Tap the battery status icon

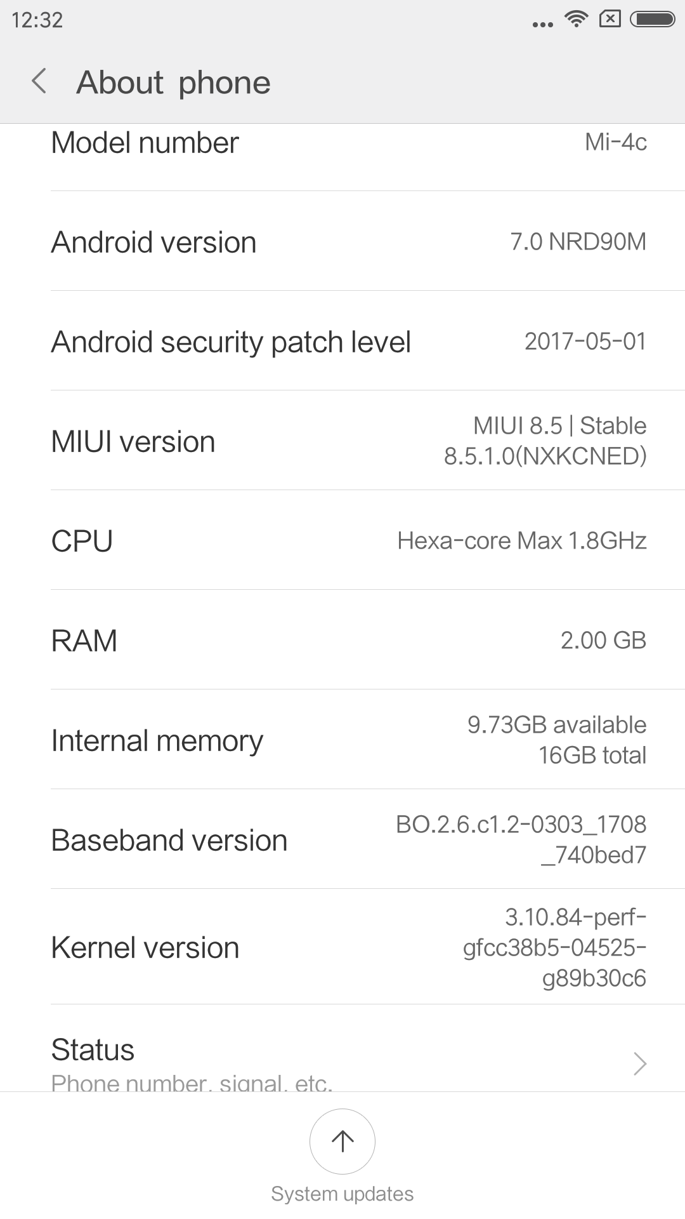click(x=652, y=20)
